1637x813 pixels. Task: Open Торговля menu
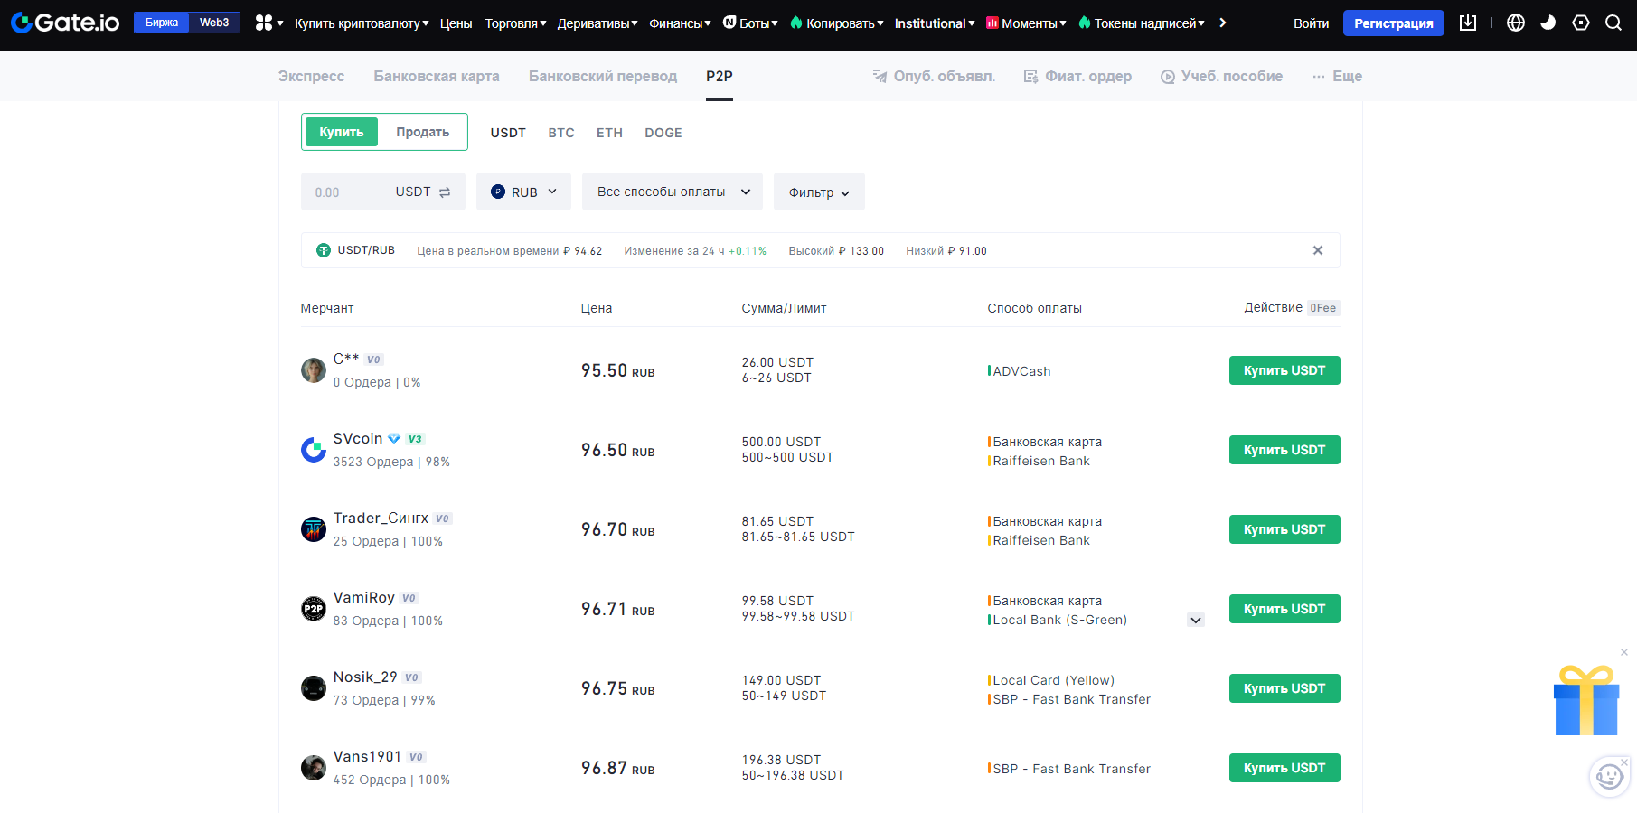[x=515, y=23]
